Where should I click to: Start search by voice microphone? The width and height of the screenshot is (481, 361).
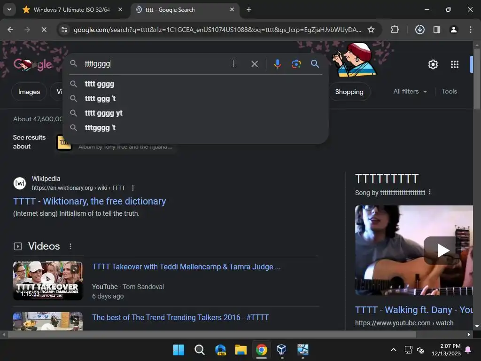(x=277, y=64)
